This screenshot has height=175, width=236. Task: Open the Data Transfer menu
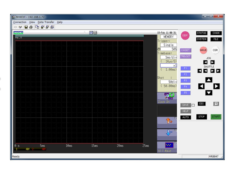tap(47, 22)
